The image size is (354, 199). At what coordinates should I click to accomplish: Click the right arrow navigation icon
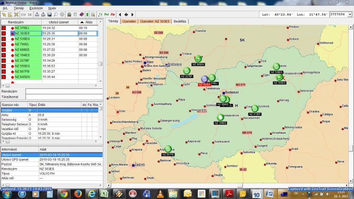pyautogui.click(x=133, y=15)
